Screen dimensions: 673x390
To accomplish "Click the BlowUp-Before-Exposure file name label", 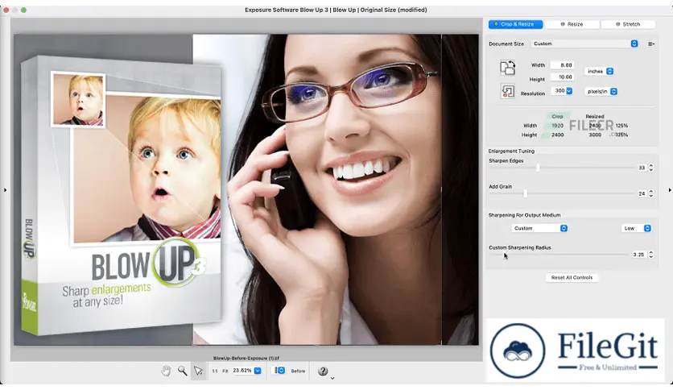I will tap(246, 359).
